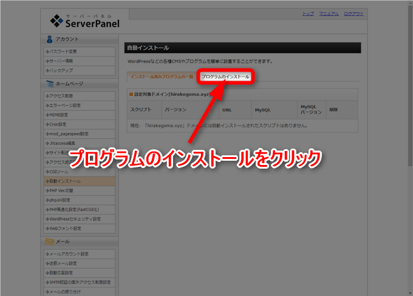
Task: Open PHP Ver.切替
Action: click(x=80, y=190)
